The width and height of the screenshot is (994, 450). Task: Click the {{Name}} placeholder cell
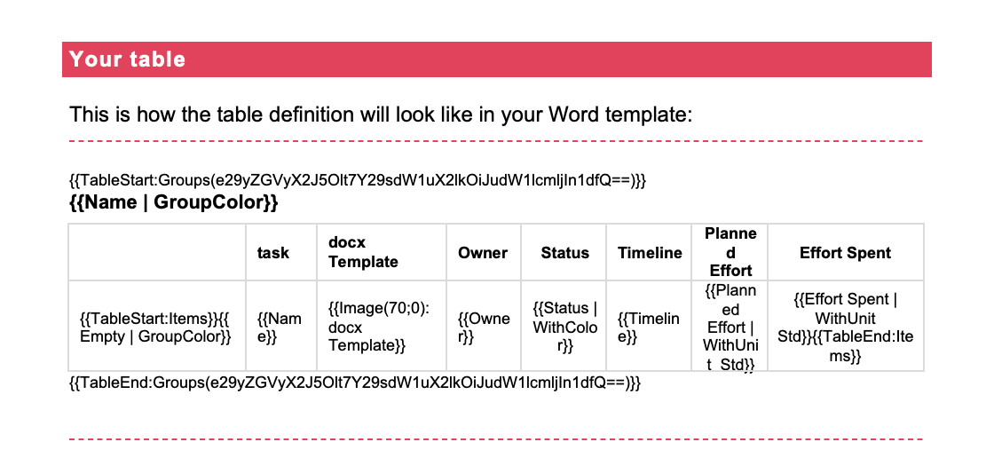click(279, 328)
